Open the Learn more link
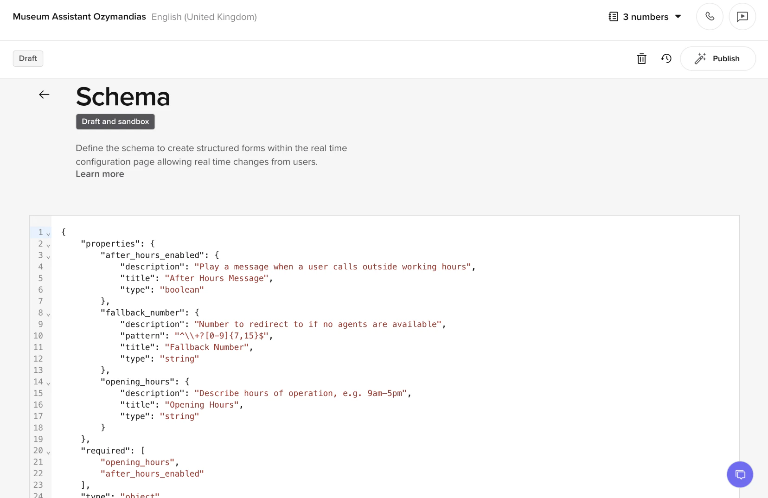Viewport: 768px width, 498px height. click(x=100, y=174)
